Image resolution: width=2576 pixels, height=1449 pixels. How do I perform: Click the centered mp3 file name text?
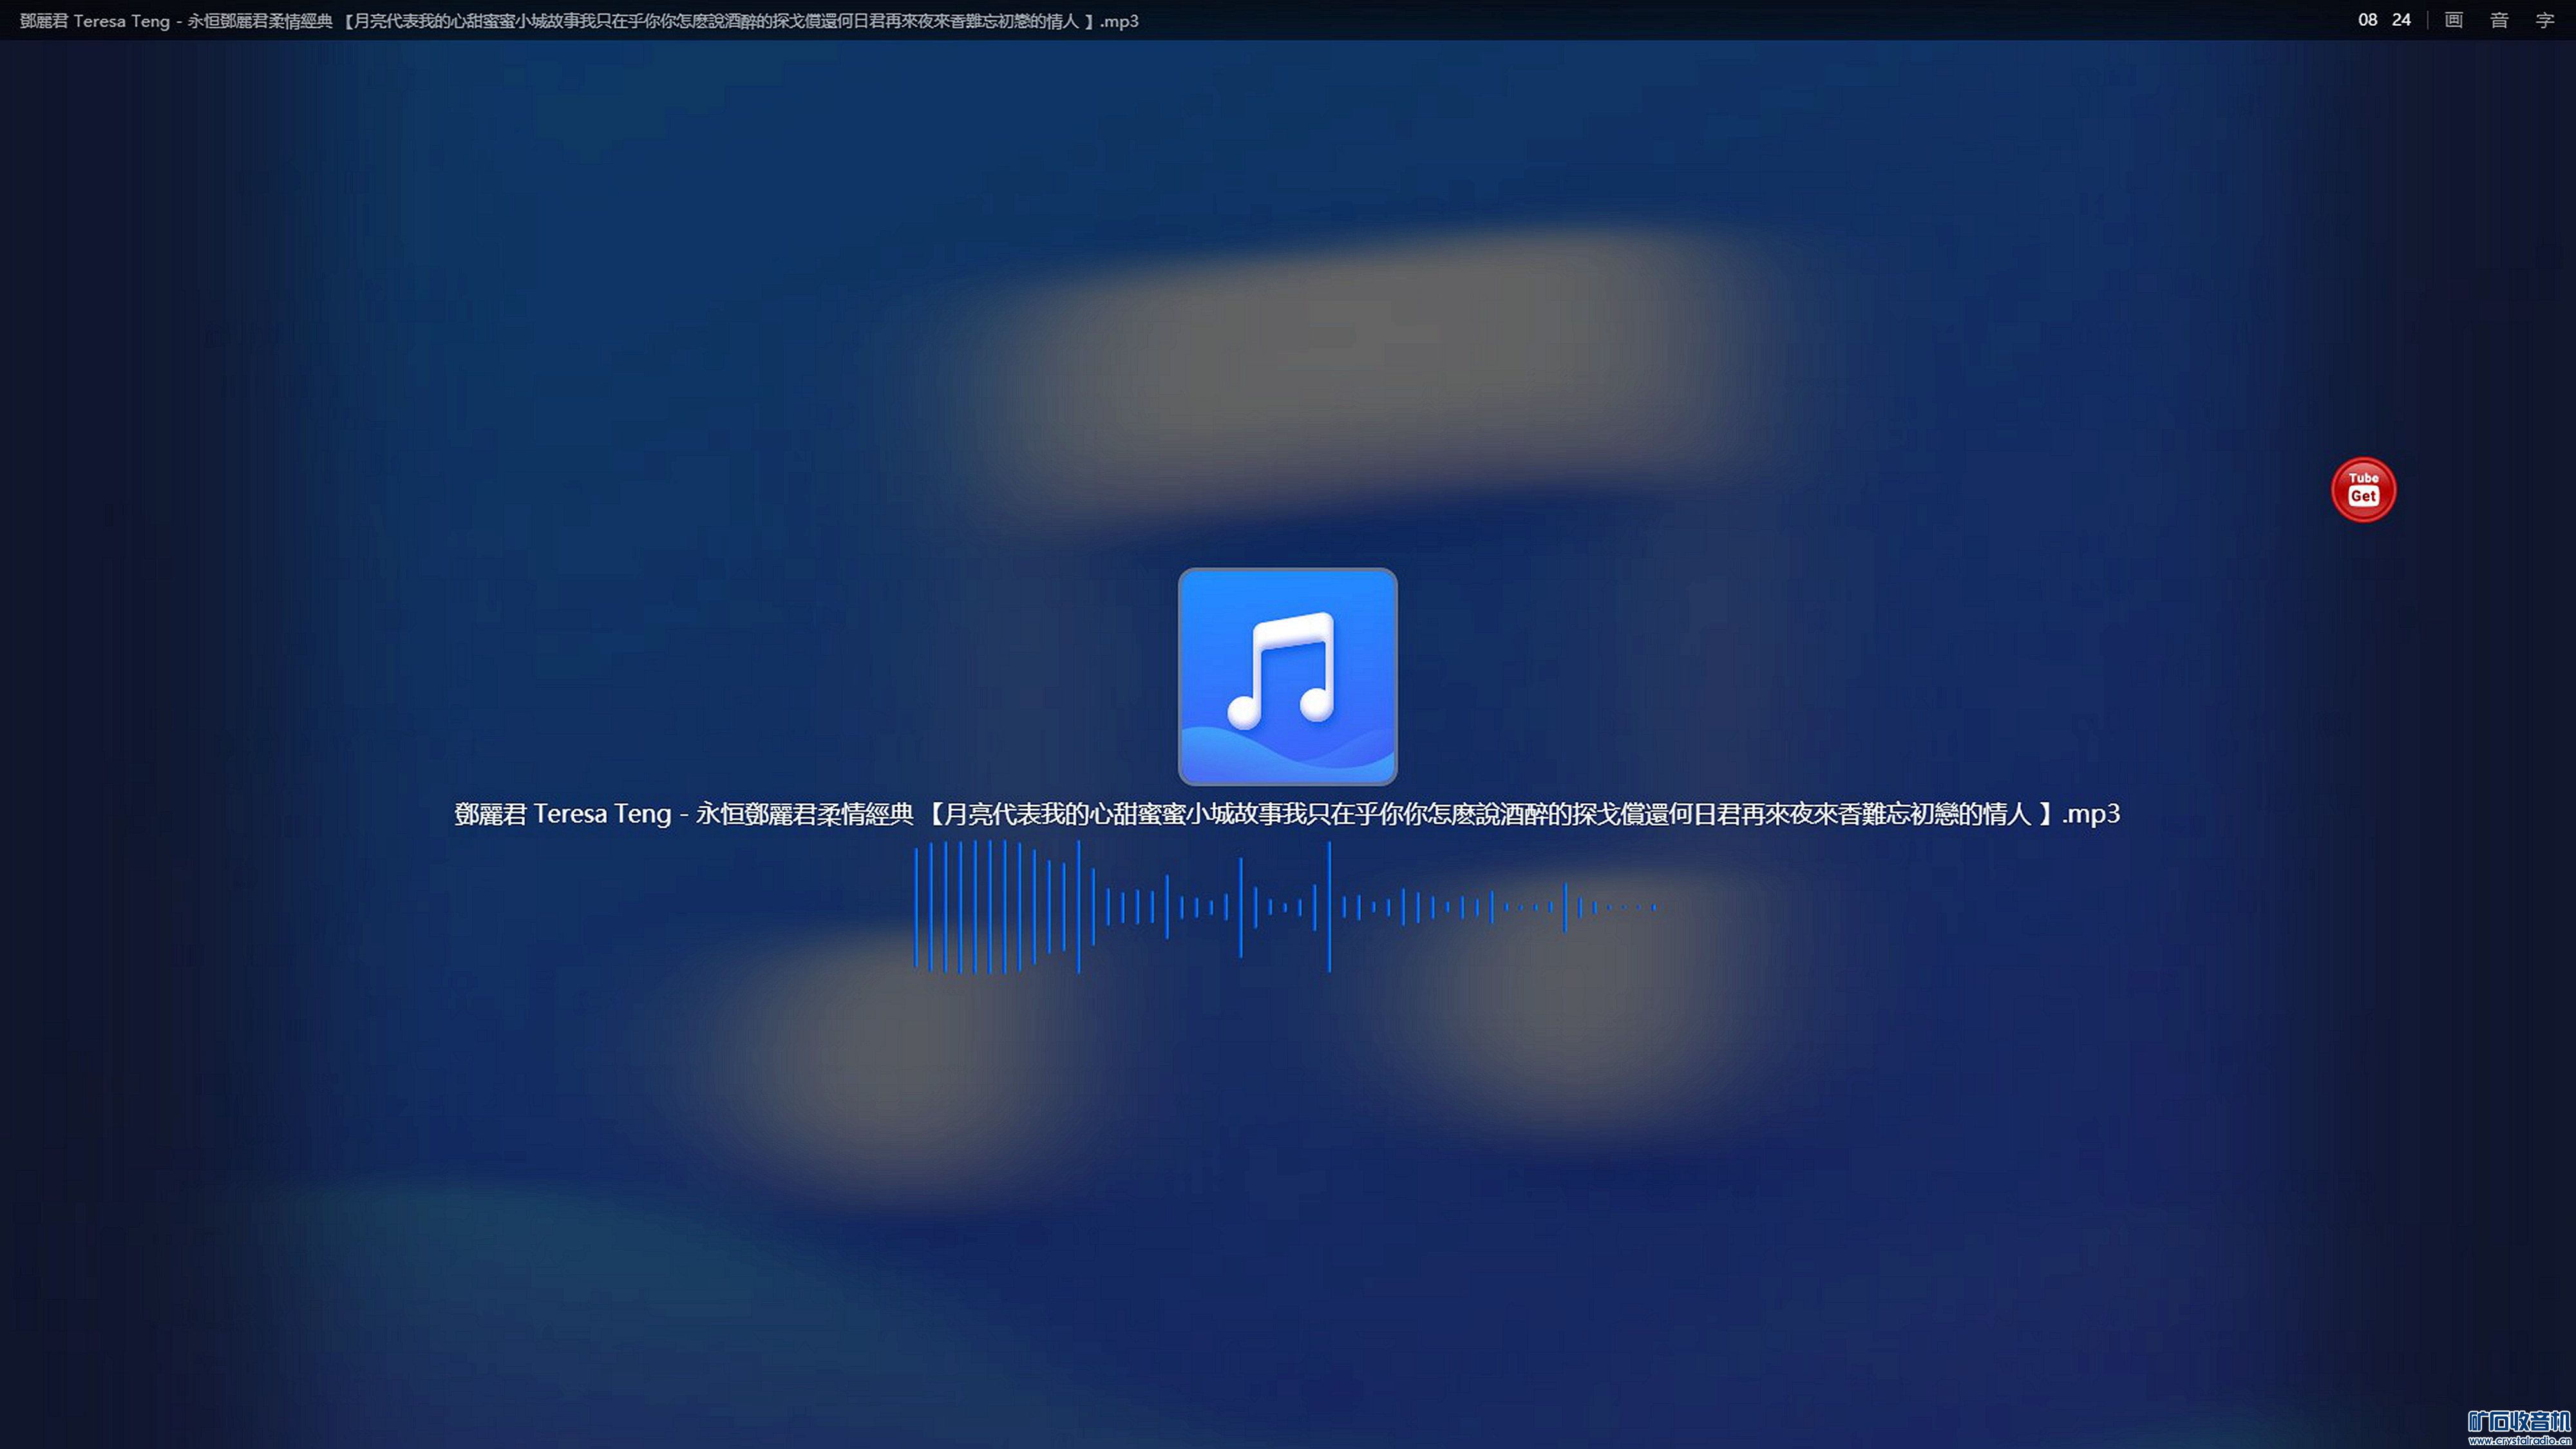point(1287,814)
